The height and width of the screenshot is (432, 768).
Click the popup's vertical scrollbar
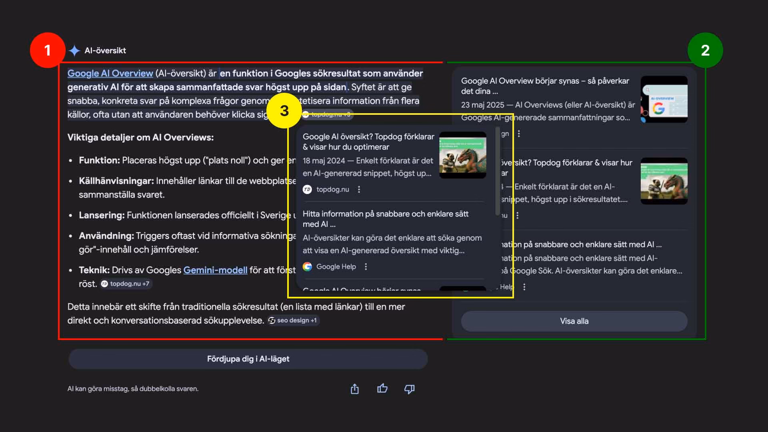pos(497,171)
